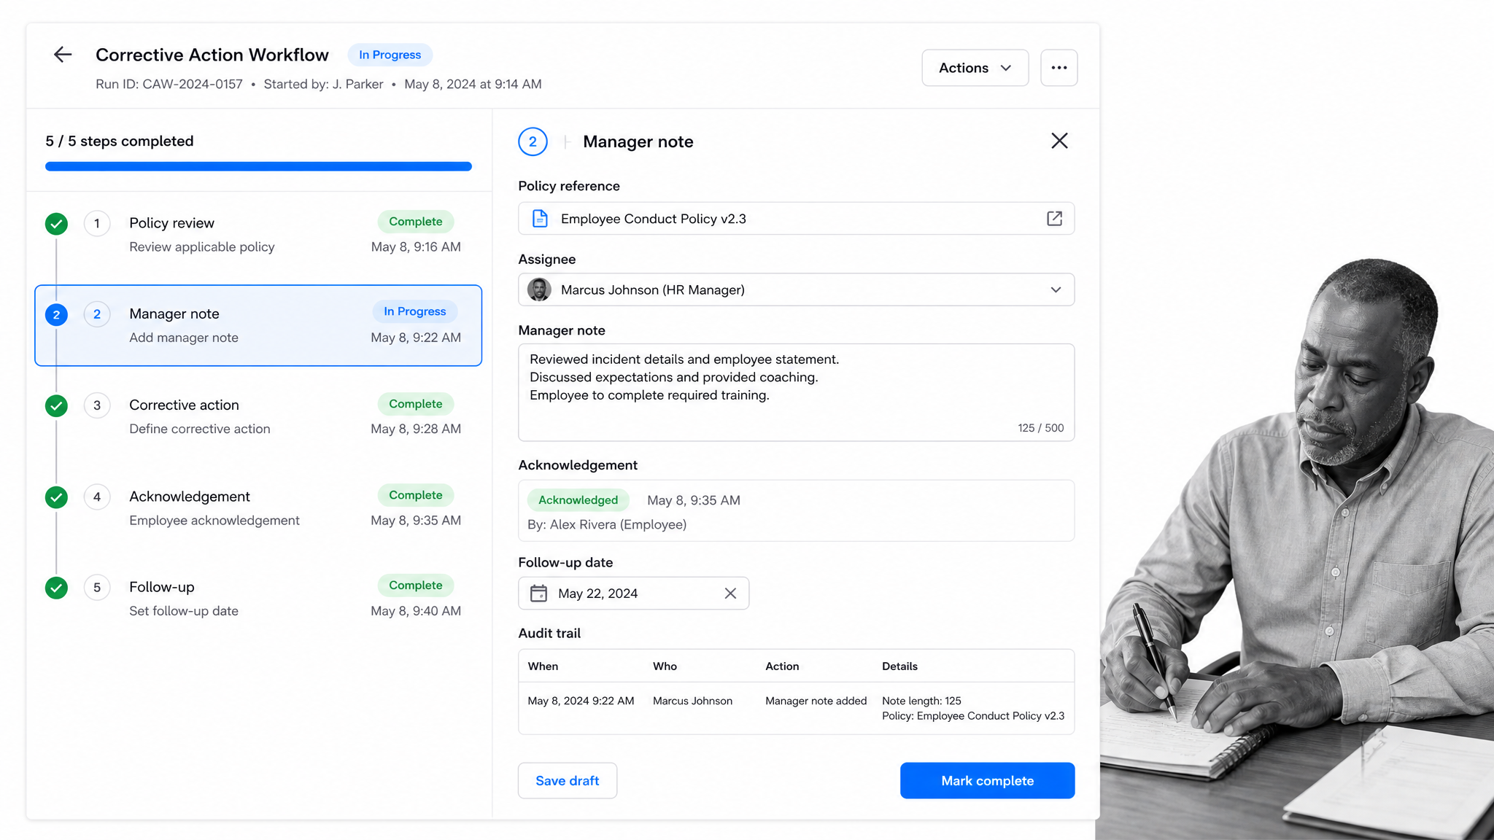Click the Save draft button
1494x840 pixels.
(568, 780)
